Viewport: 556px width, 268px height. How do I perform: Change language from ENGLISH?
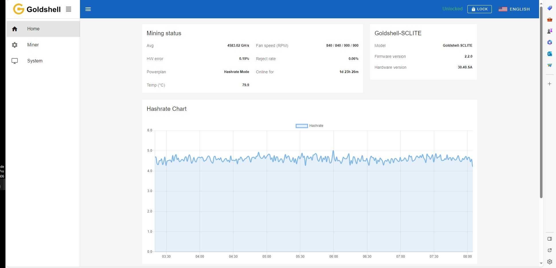[x=514, y=9]
